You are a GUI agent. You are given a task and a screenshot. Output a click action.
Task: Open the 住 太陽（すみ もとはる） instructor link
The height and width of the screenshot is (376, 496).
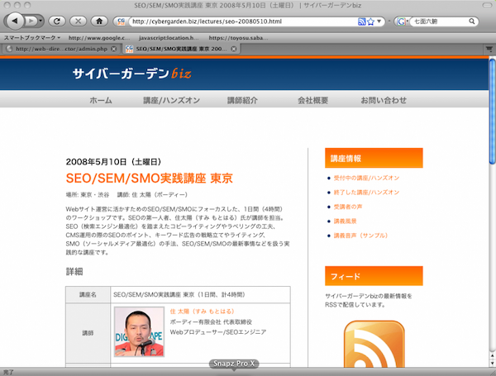pos(203,312)
